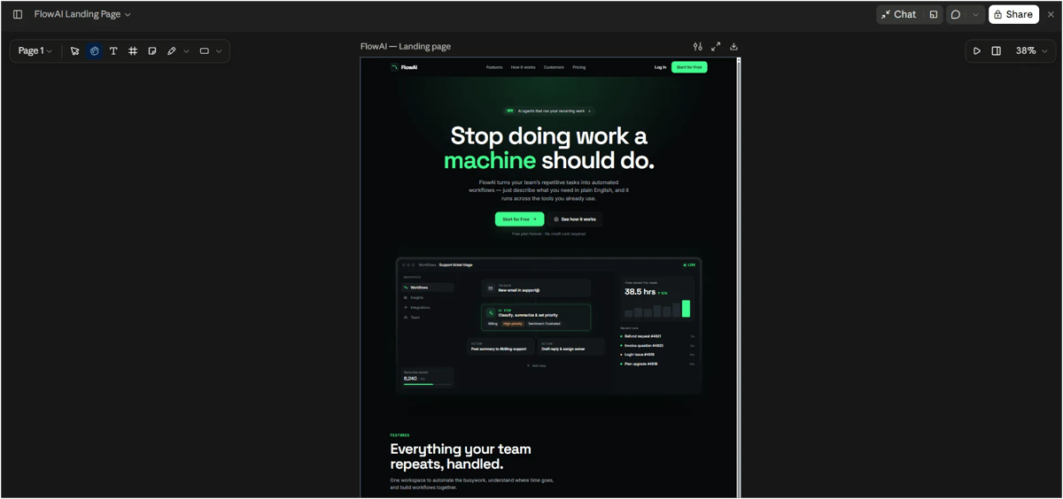Click the High priority tag
The height and width of the screenshot is (499, 1063).
(x=513, y=324)
